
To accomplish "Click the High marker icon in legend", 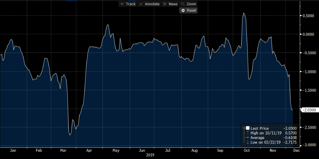I will [247, 133].
